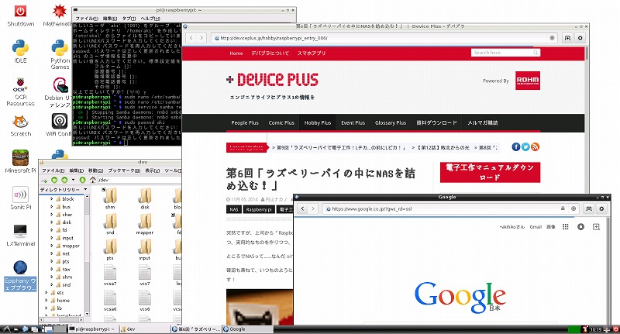Open OCR Resources desktop icon
620x334 pixels.
coord(20,91)
